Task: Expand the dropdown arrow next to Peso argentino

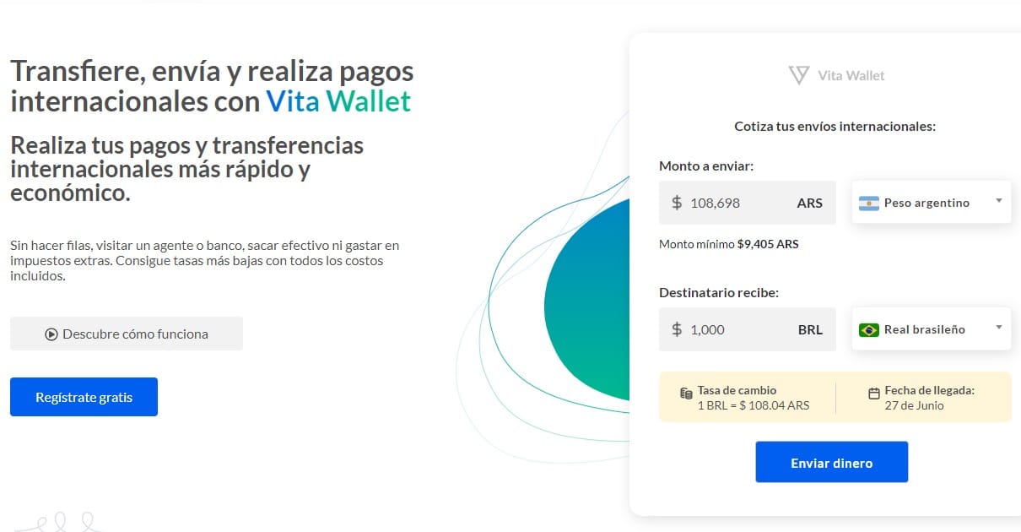Action: click(x=998, y=201)
